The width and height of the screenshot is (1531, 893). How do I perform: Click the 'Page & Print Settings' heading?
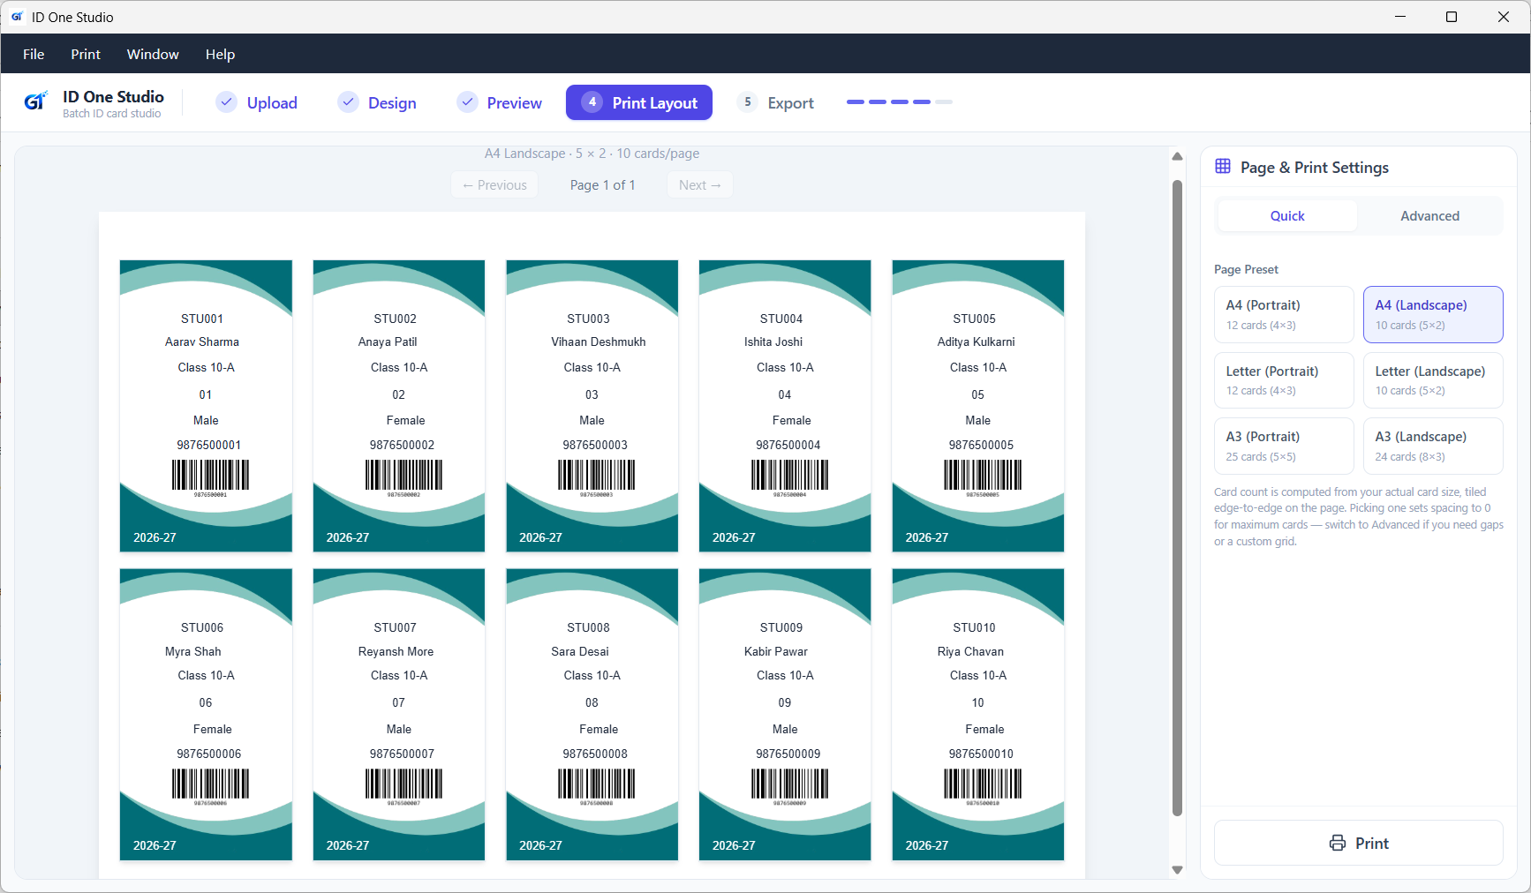[1315, 168]
